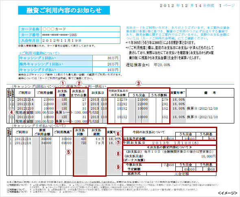Select the (お支払元金) label
The image size is (240, 197).
coord(134,156)
